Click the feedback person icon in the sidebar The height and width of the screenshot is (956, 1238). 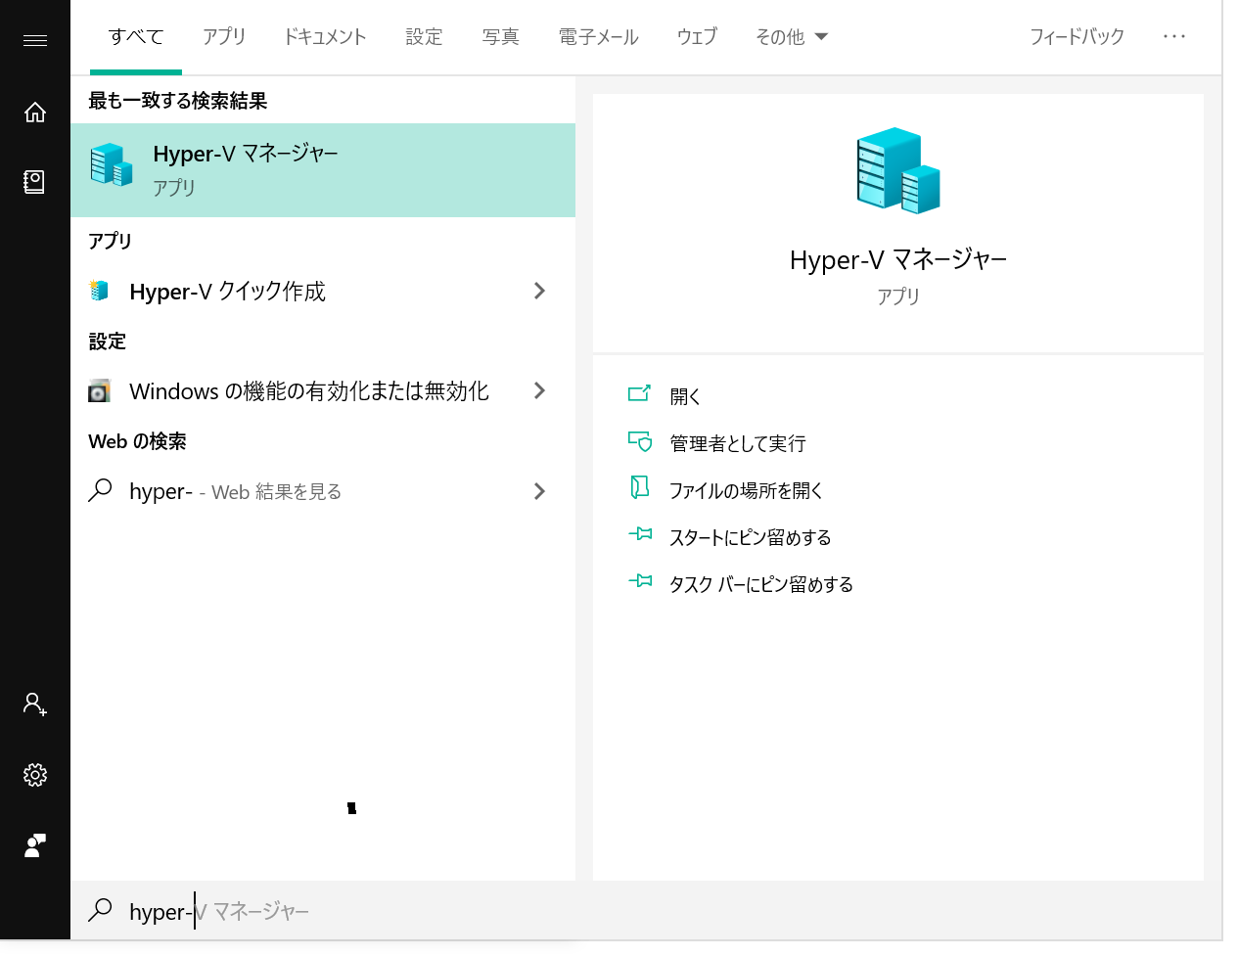[x=35, y=845]
